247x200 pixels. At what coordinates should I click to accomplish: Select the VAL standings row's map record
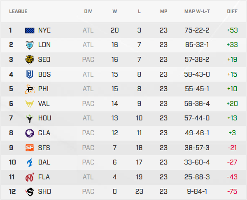click(x=197, y=104)
